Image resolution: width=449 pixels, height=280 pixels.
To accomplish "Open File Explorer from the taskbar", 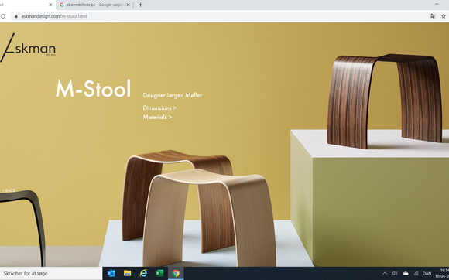I will [x=127, y=273].
